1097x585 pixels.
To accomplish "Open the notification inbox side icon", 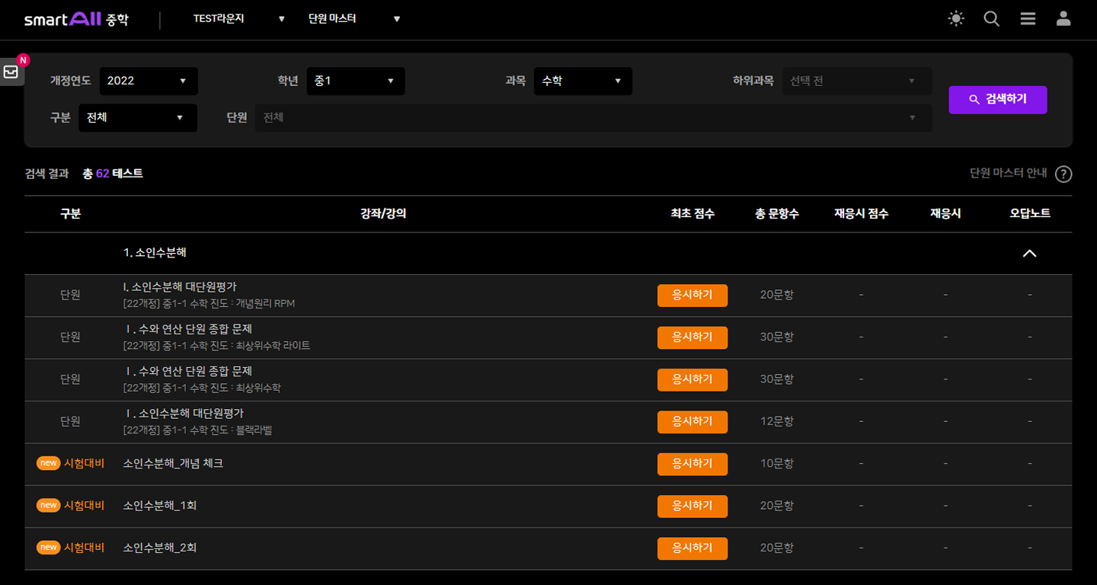I will point(11,72).
